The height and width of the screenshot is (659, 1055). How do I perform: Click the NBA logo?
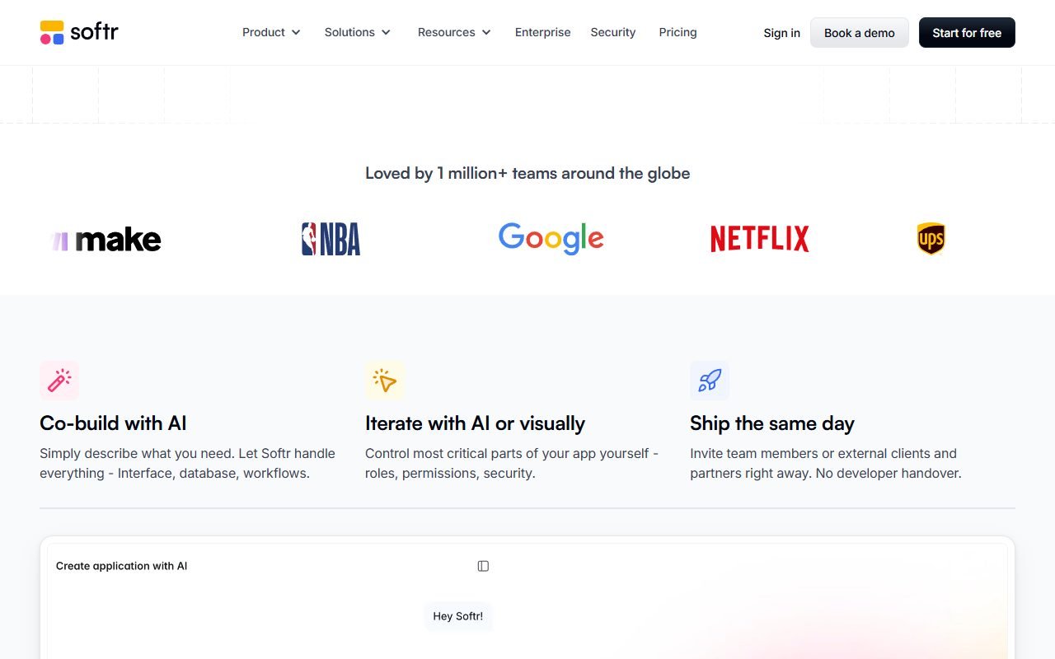[x=331, y=239]
